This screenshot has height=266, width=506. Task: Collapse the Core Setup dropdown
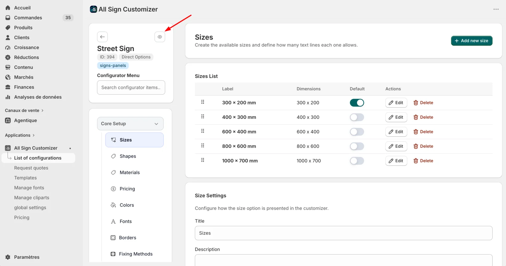coord(130,124)
